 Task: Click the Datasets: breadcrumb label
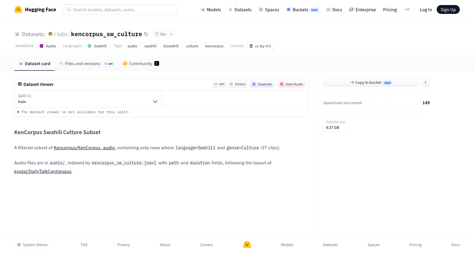(33, 34)
